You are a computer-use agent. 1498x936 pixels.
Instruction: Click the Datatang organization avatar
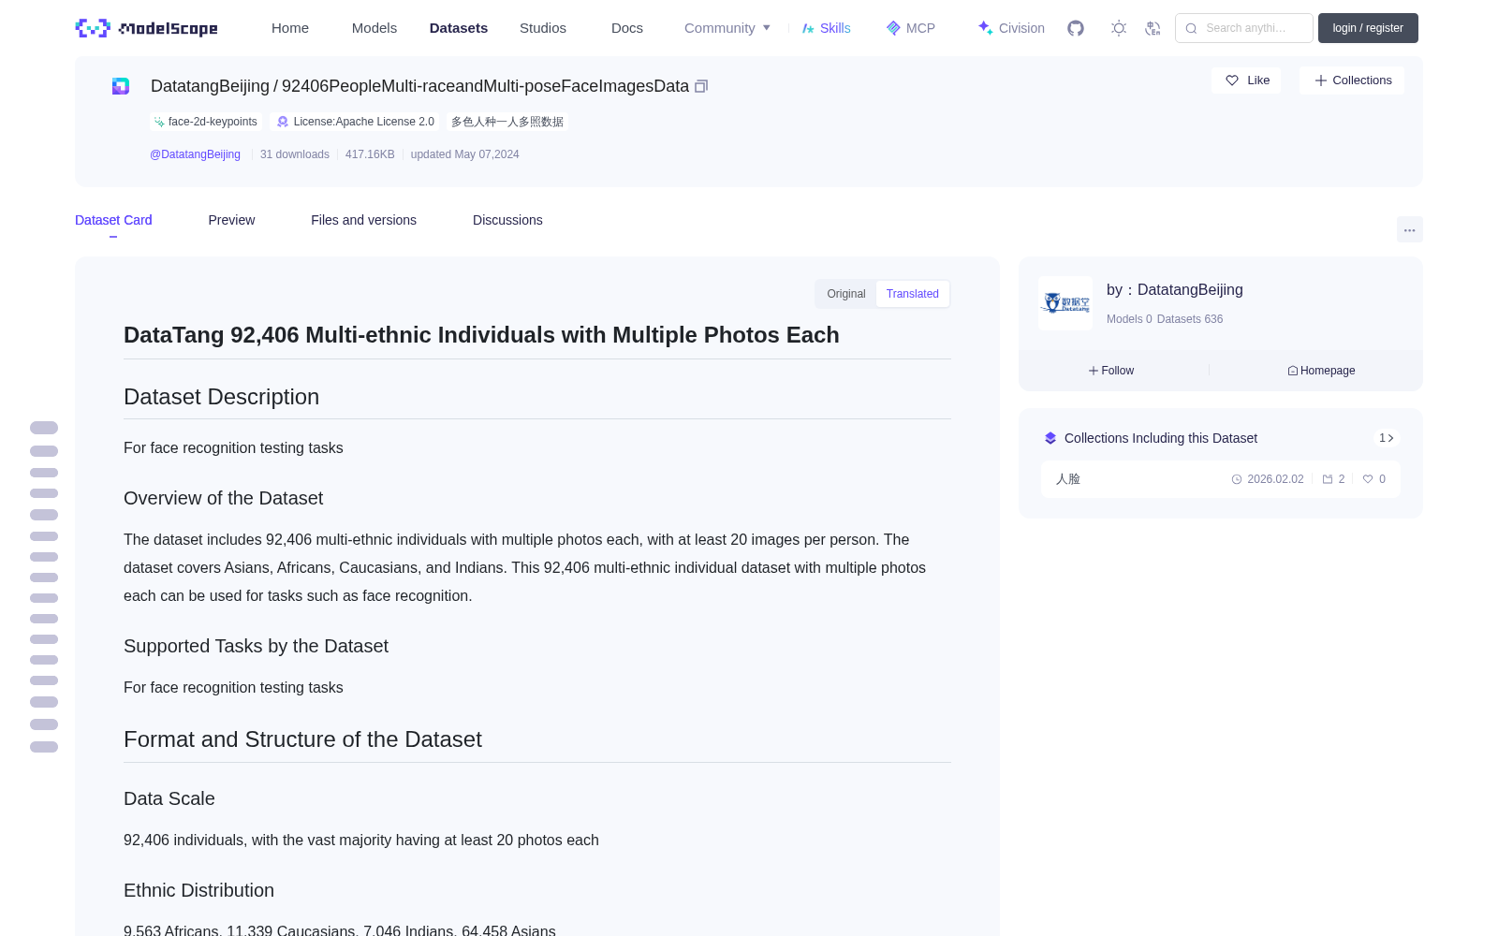tap(1065, 303)
